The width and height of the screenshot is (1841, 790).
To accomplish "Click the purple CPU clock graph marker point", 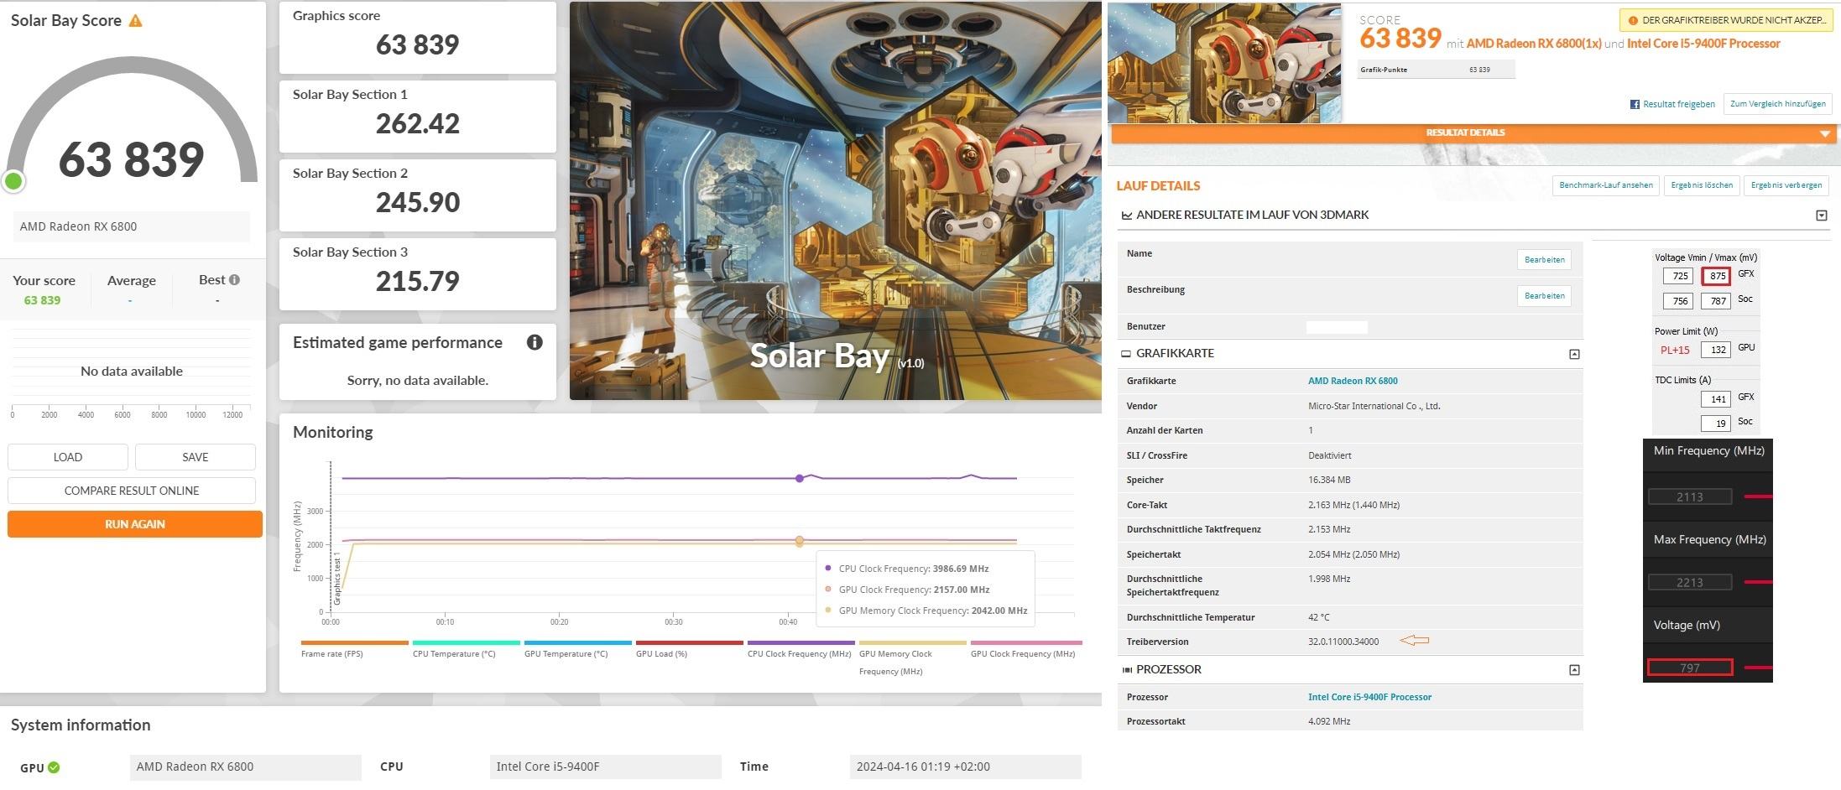I will (x=800, y=479).
